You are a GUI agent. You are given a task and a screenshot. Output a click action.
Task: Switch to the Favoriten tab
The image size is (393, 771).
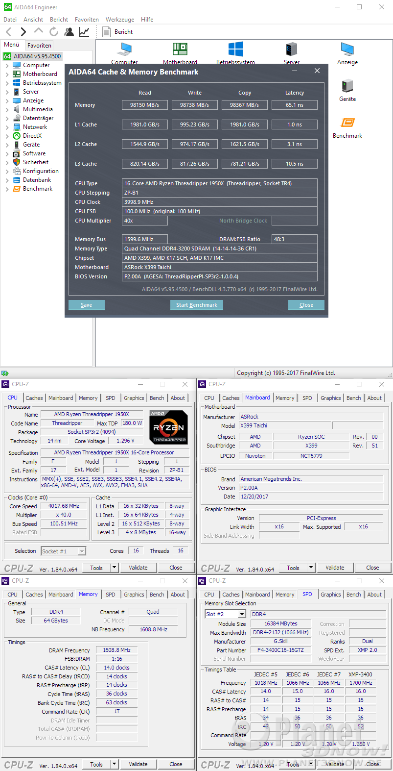coord(39,45)
